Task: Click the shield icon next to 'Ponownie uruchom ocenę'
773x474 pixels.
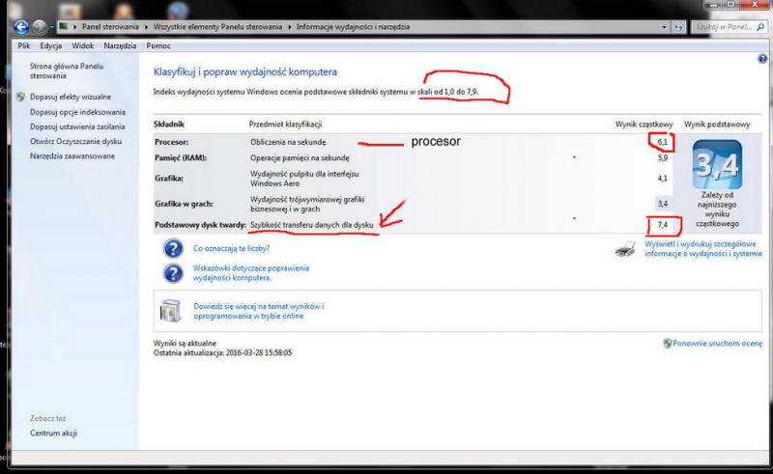Action: [x=667, y=343]
